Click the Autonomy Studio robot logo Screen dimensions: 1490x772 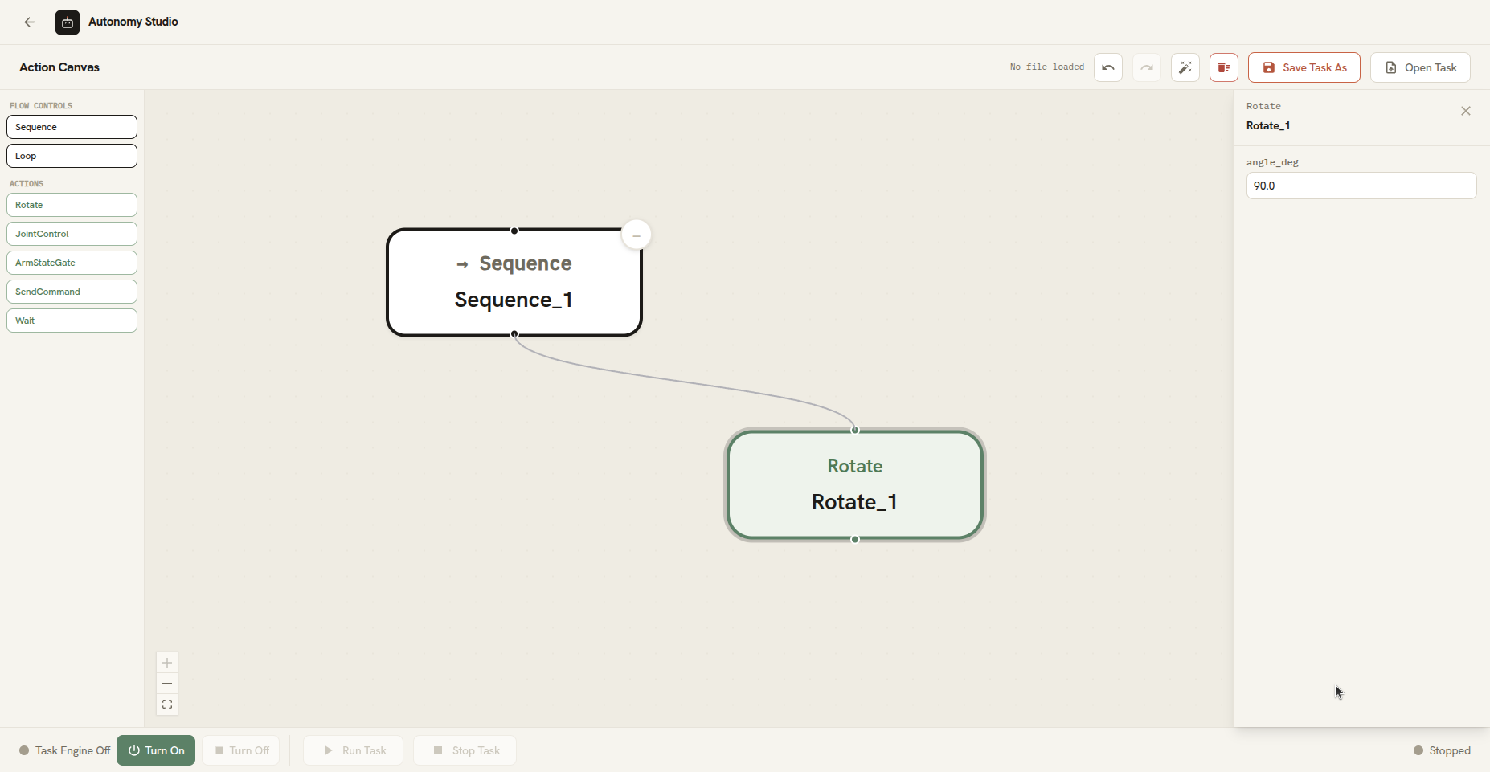pyautogui.click(x=68, y=22)
